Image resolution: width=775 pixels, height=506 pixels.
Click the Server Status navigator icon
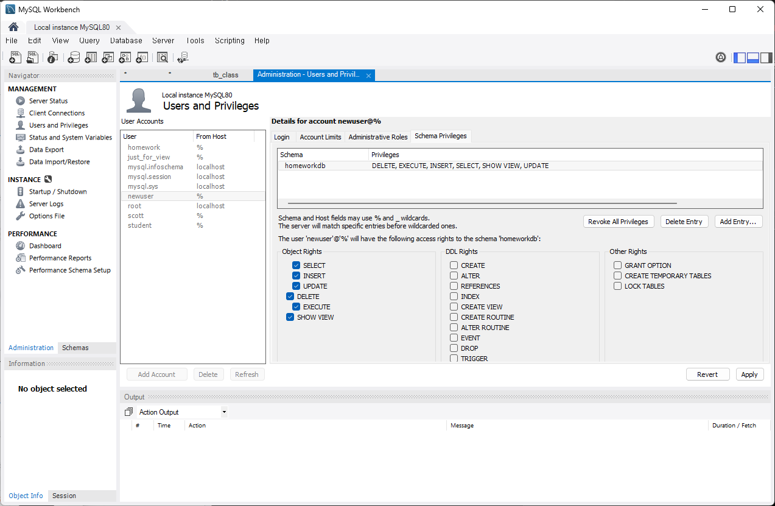point(21,101)
